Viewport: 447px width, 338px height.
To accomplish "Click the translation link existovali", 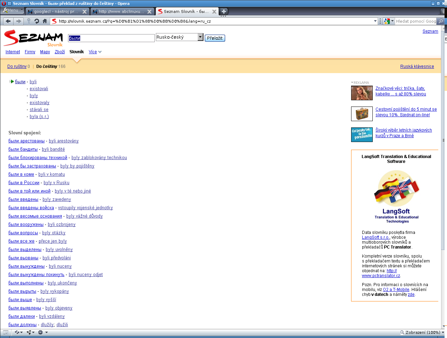I will pyautogui.click(x=39, y=89).
